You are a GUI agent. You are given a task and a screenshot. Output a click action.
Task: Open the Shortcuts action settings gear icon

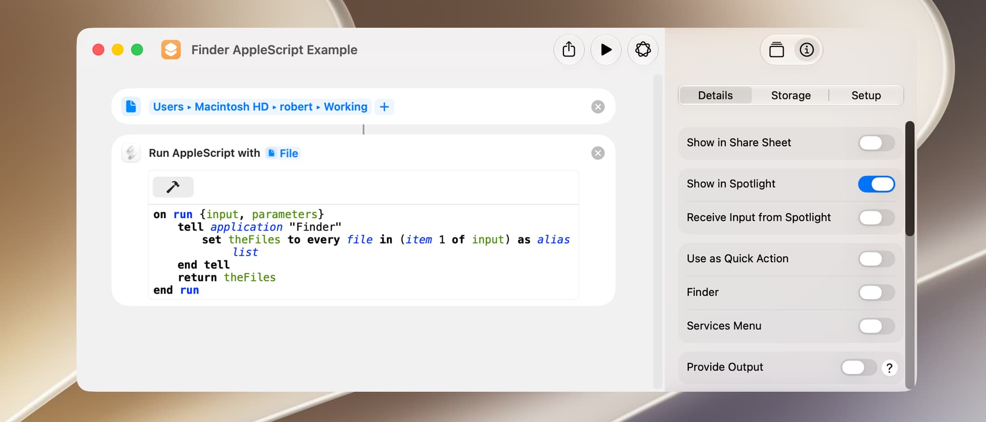(643, 50)
